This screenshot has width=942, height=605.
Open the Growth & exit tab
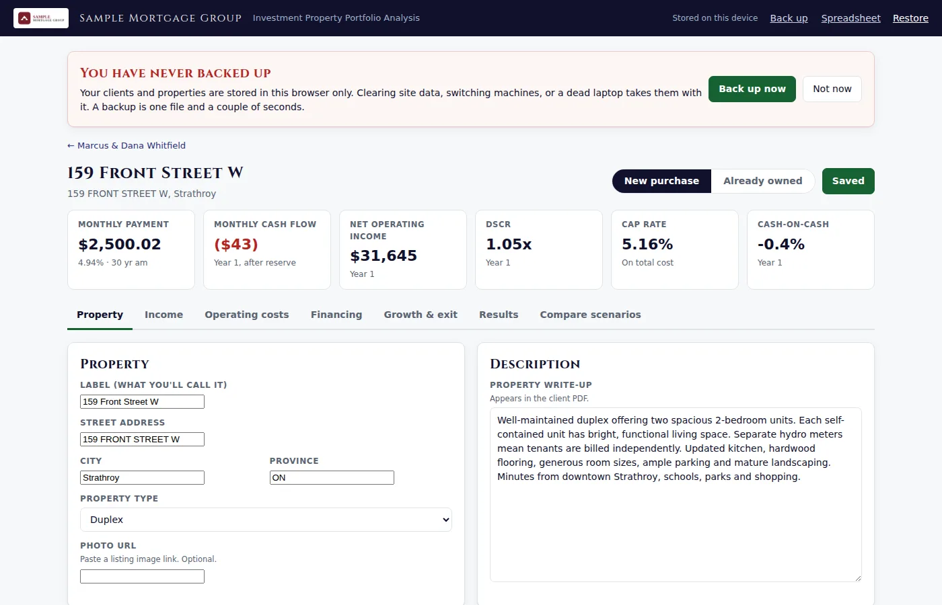(421, 315)
